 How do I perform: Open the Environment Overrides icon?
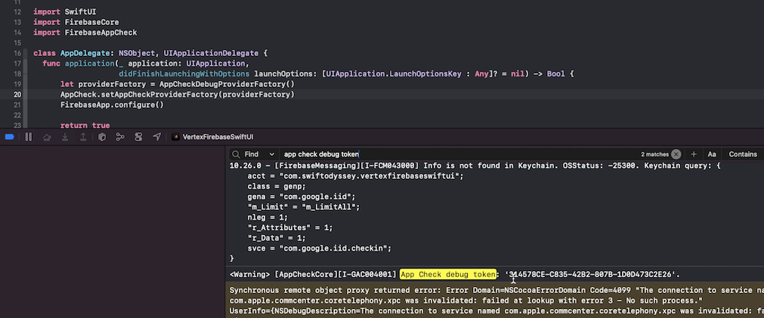click(138, 137)
